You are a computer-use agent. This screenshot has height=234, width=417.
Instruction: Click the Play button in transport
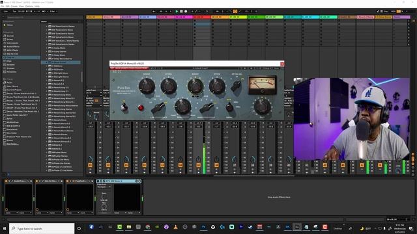[x=177, y=12]
